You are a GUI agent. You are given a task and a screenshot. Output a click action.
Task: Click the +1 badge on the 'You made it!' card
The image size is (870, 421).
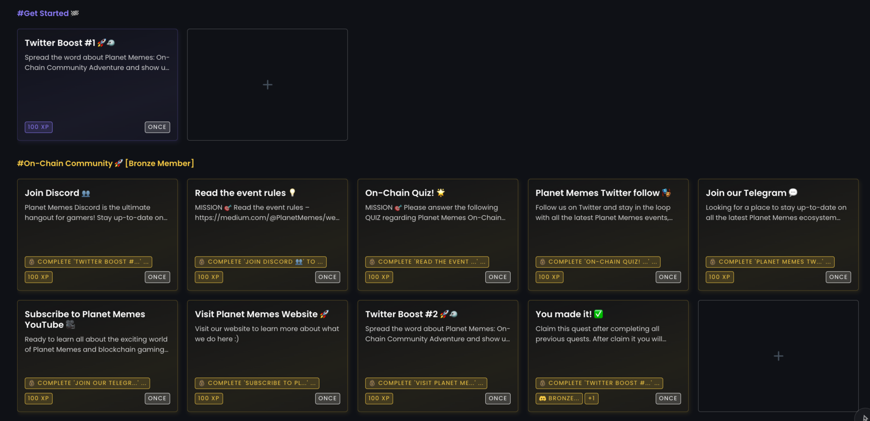591,398
